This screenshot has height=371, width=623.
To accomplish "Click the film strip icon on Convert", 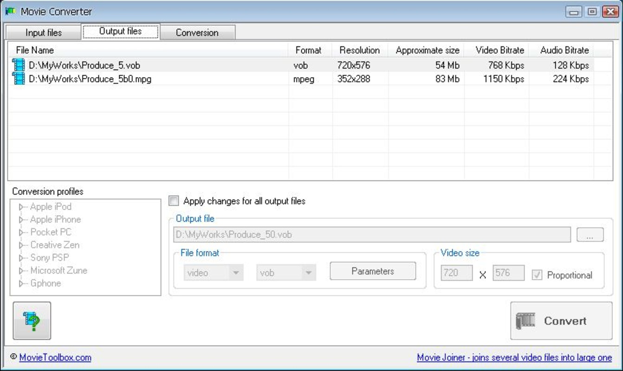I will pos(526,321).
